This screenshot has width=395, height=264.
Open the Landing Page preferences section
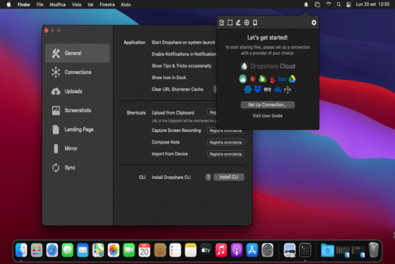coord(77,129)
